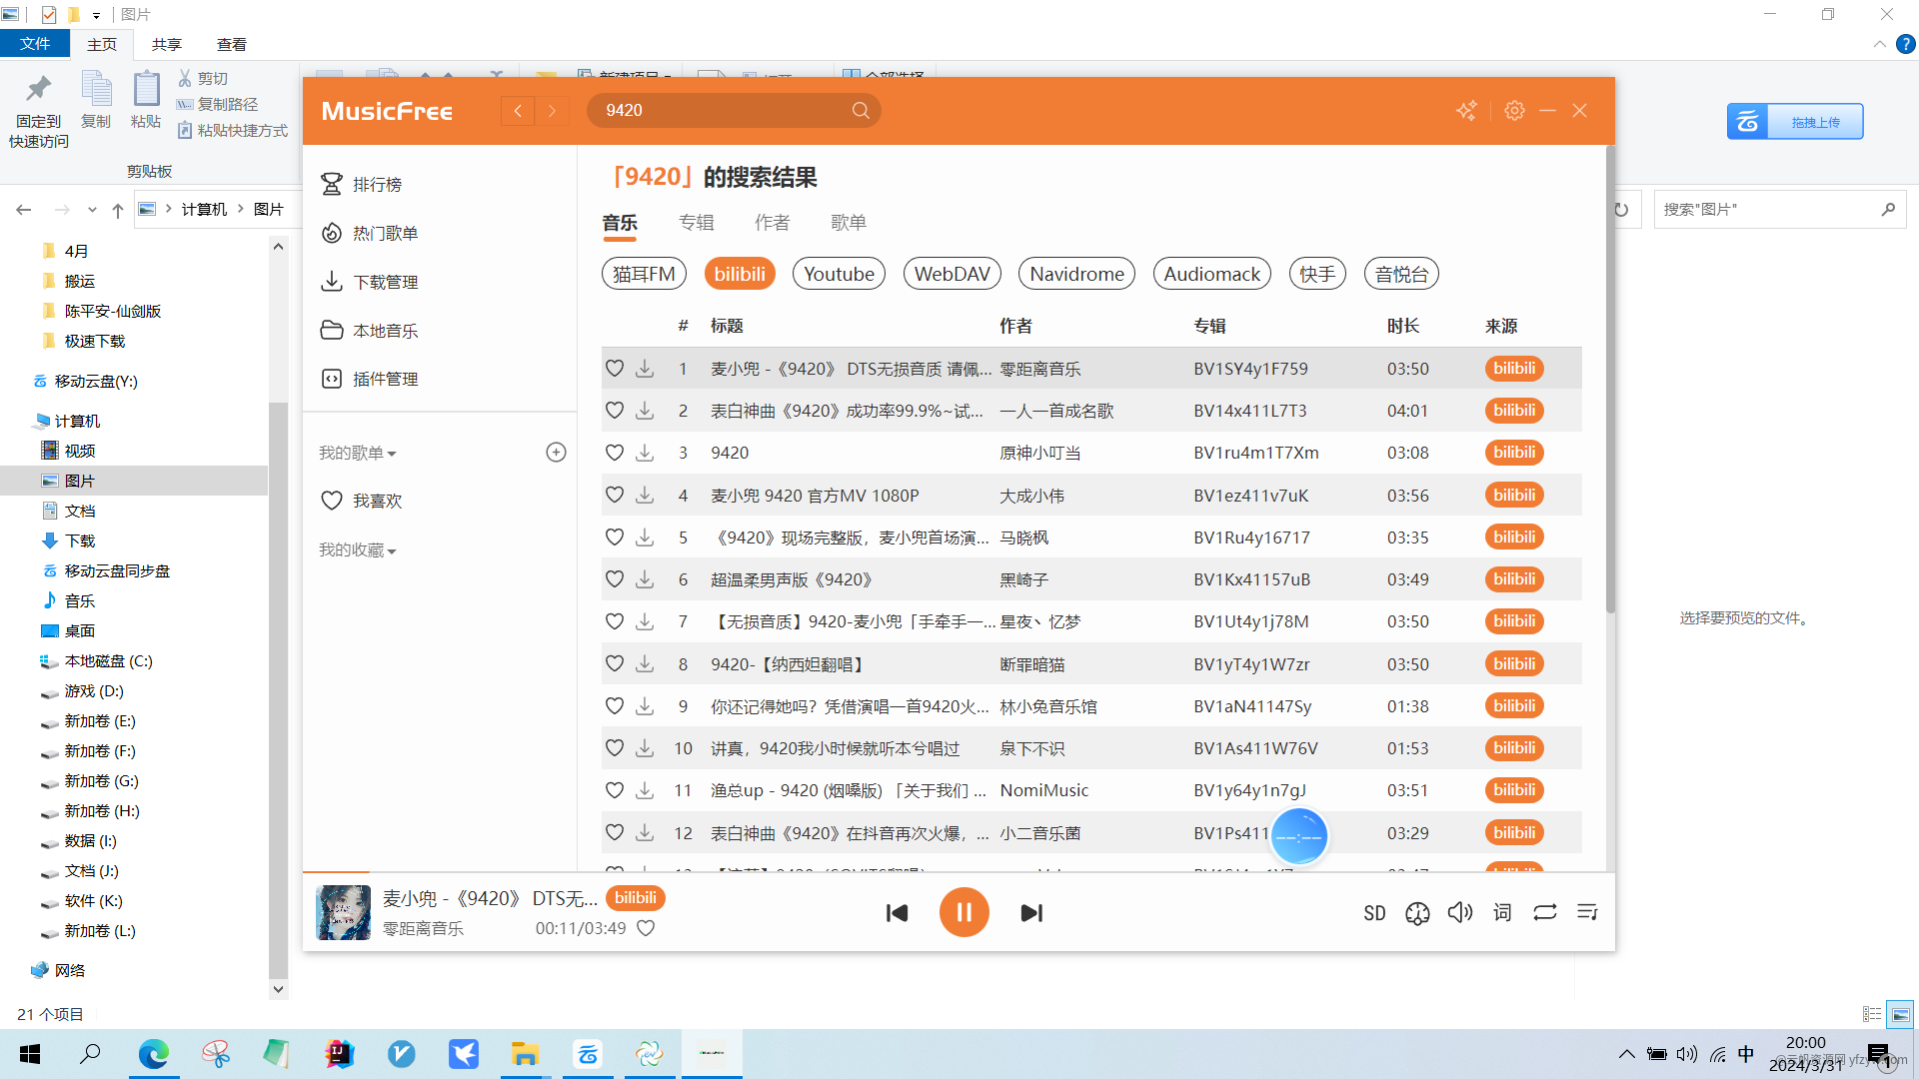Open quick access toolbar dropdown
Image resolution: width=1919 pixels, height=1079 pixels.
[x=96, y=15]
